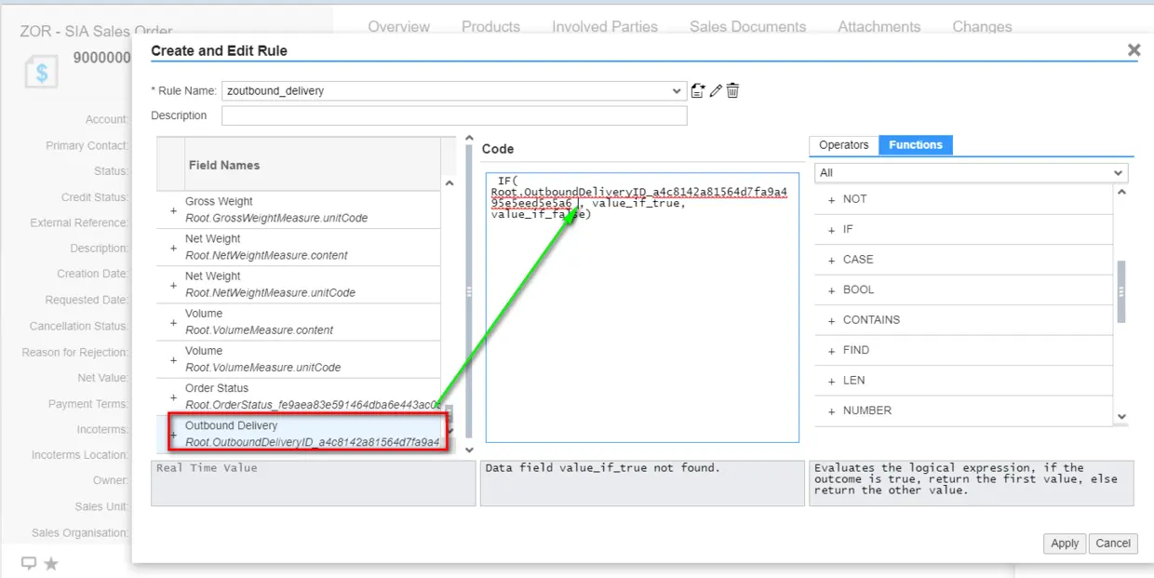Close the Create and Edit Rule dialog
1154x578 pixels.
1134,50
